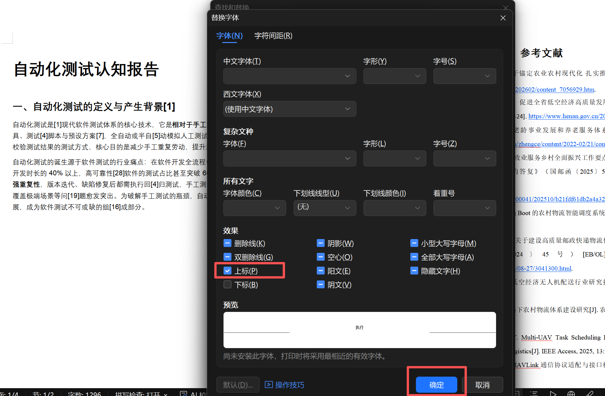Screen dimensions: 605x396
Task: Toggle the 阴影(W) checkbox
Action: pos(321,243)
